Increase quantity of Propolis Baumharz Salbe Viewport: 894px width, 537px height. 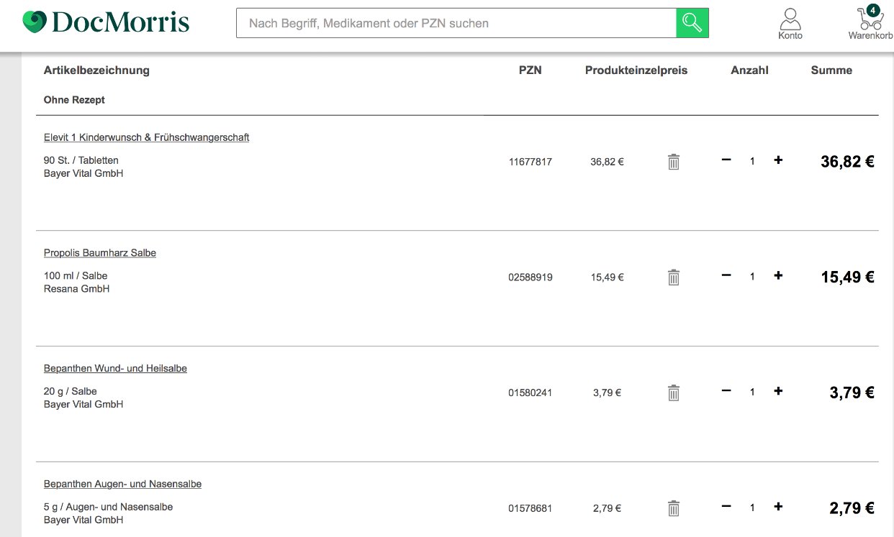[778, 276]
